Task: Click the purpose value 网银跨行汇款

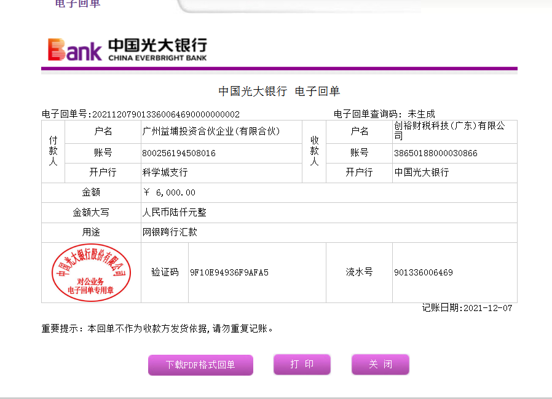Action: [170, 232]
